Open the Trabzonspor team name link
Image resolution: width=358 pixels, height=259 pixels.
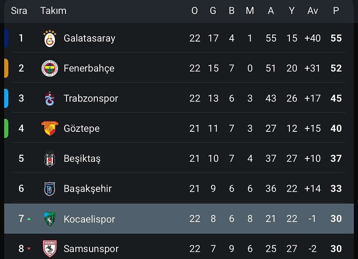tap(91, 99)
